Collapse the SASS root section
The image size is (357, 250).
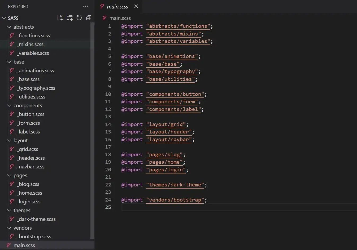(x=4, y=18)
